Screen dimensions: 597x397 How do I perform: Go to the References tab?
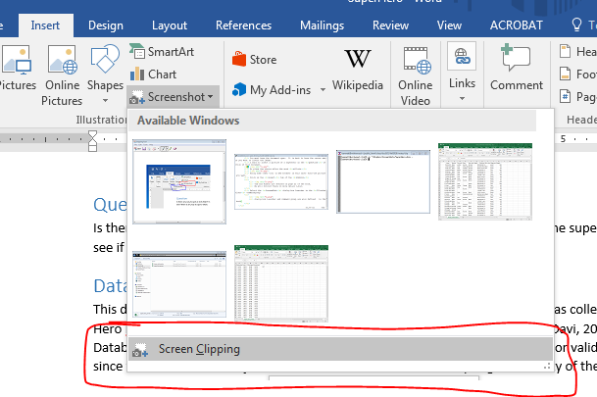tap(243, 25)
